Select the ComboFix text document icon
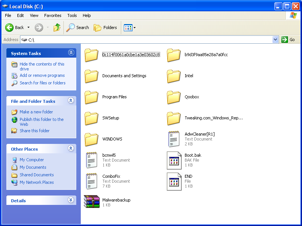The height and width of the screenshot is (226, 302). [x=92, y=181]
